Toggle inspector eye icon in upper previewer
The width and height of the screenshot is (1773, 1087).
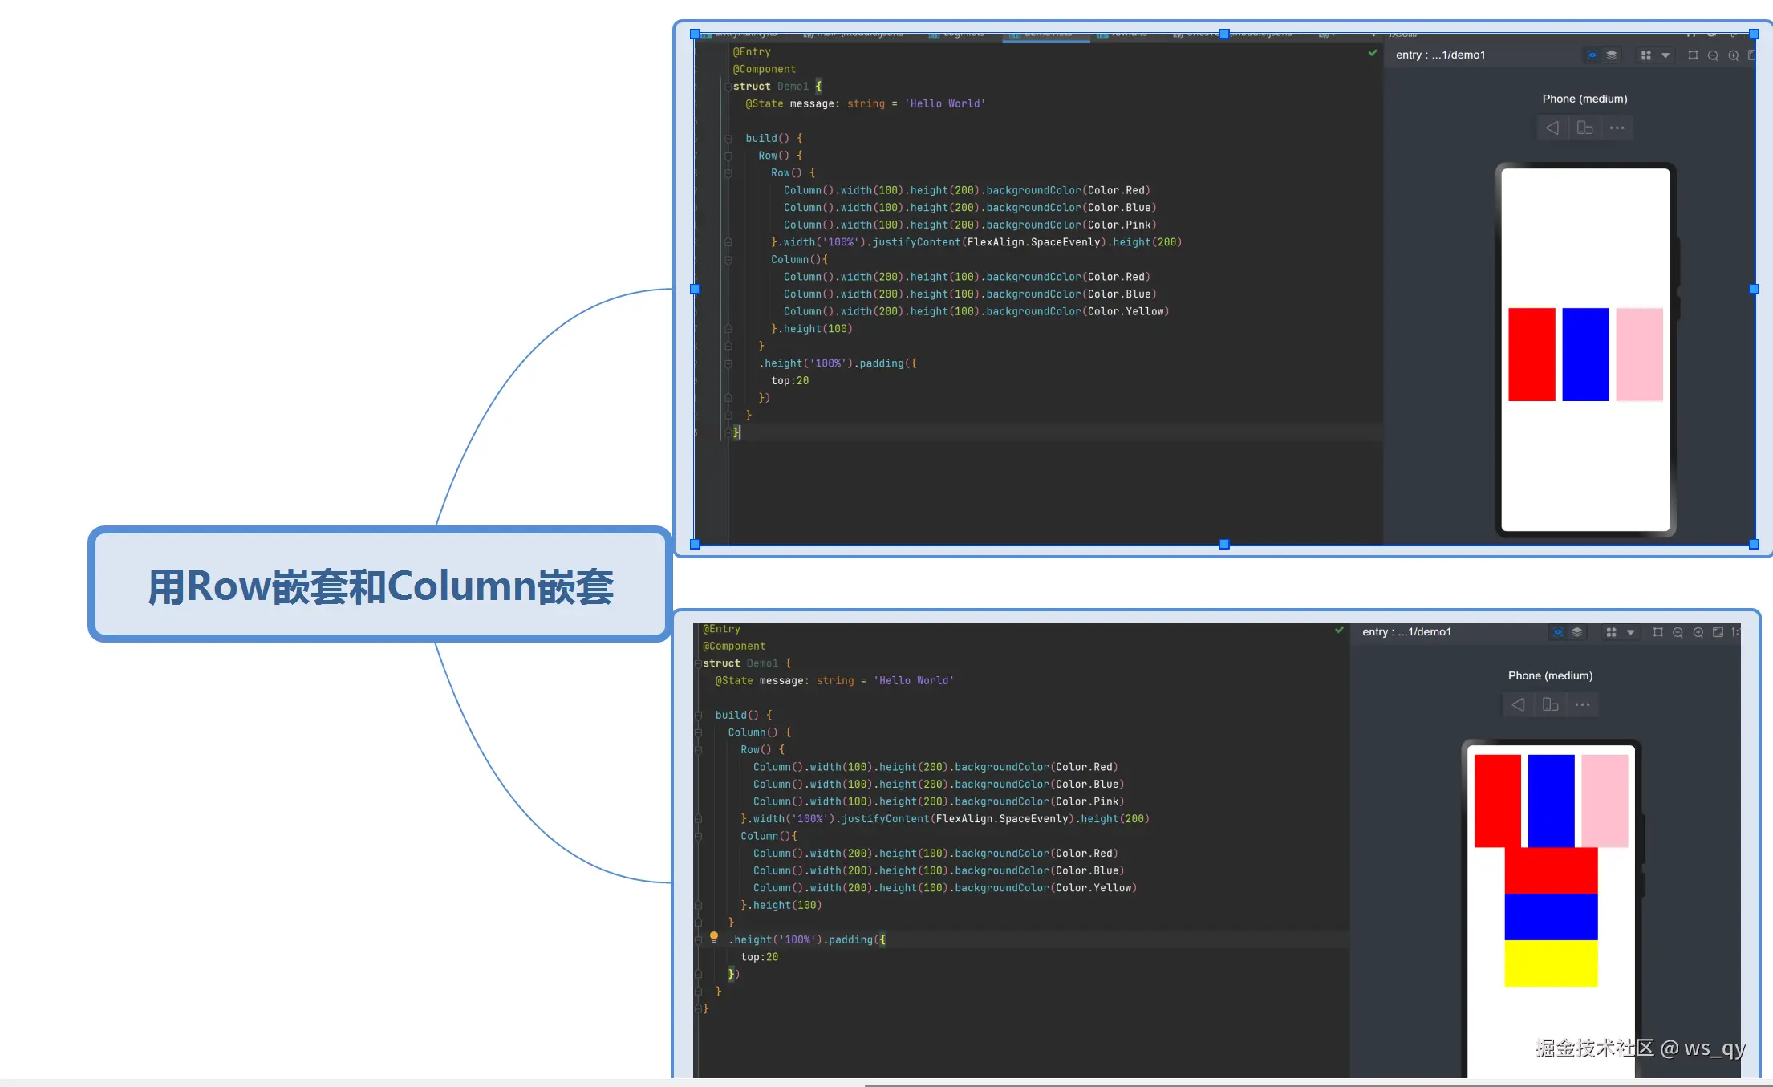point(1592,55)
